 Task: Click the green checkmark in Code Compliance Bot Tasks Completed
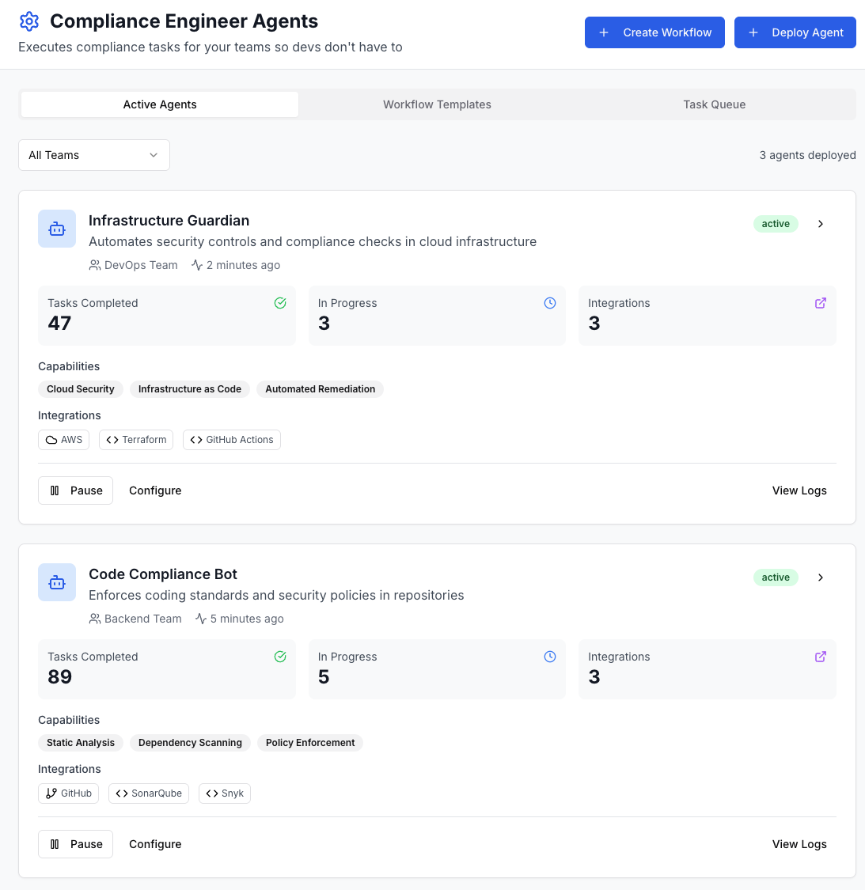tap(280, 657)
